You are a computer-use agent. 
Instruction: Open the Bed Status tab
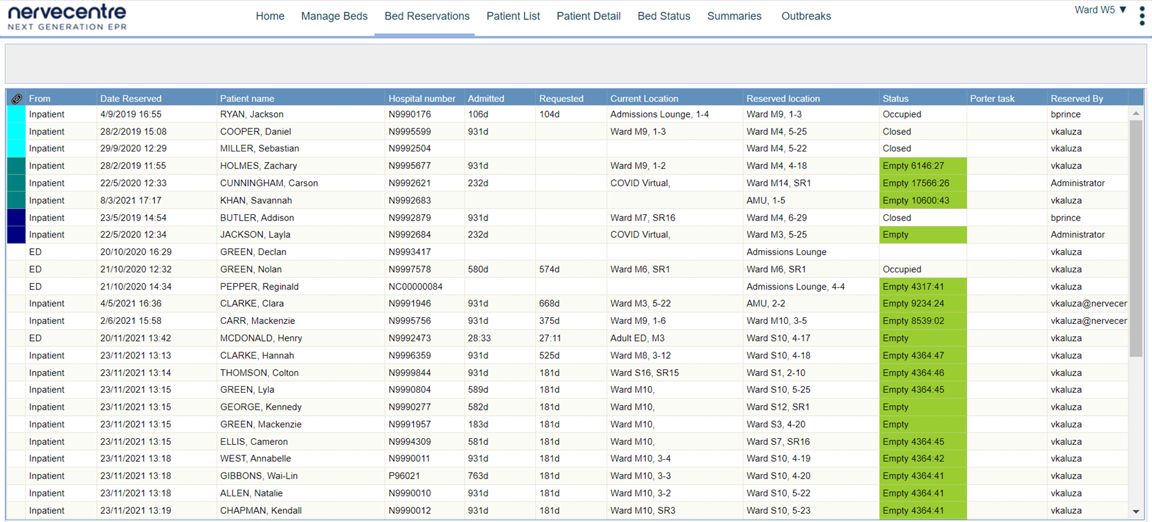click(x=663, y=16)
